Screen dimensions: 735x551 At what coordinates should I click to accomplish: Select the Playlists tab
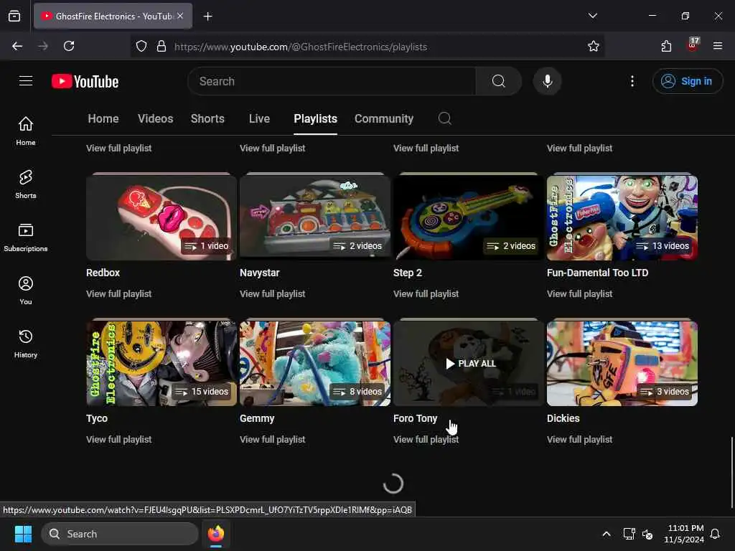[x=316, y=118]
